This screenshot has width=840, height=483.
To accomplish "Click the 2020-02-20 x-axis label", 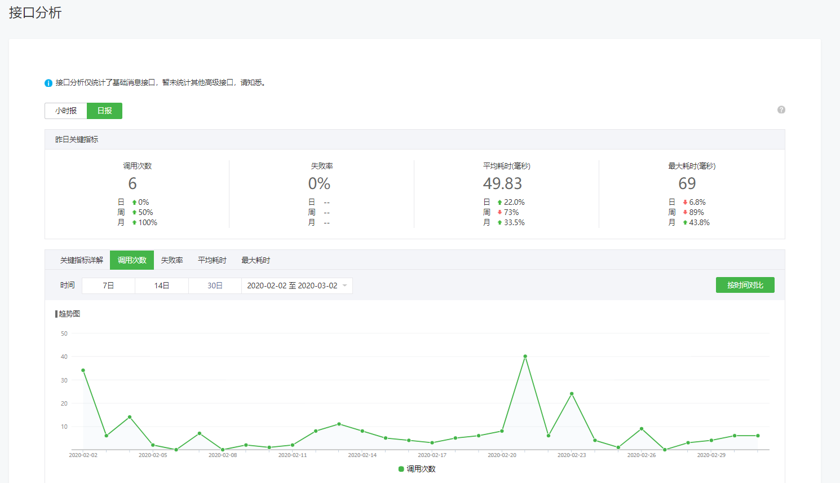I will tap(502, 455).
